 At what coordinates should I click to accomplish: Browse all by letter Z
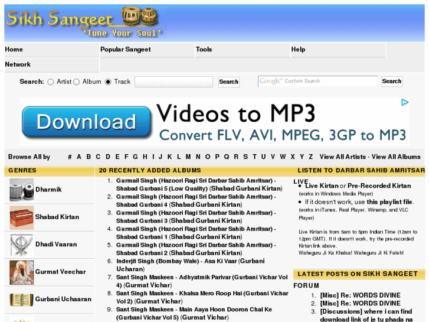click(311, 157)
